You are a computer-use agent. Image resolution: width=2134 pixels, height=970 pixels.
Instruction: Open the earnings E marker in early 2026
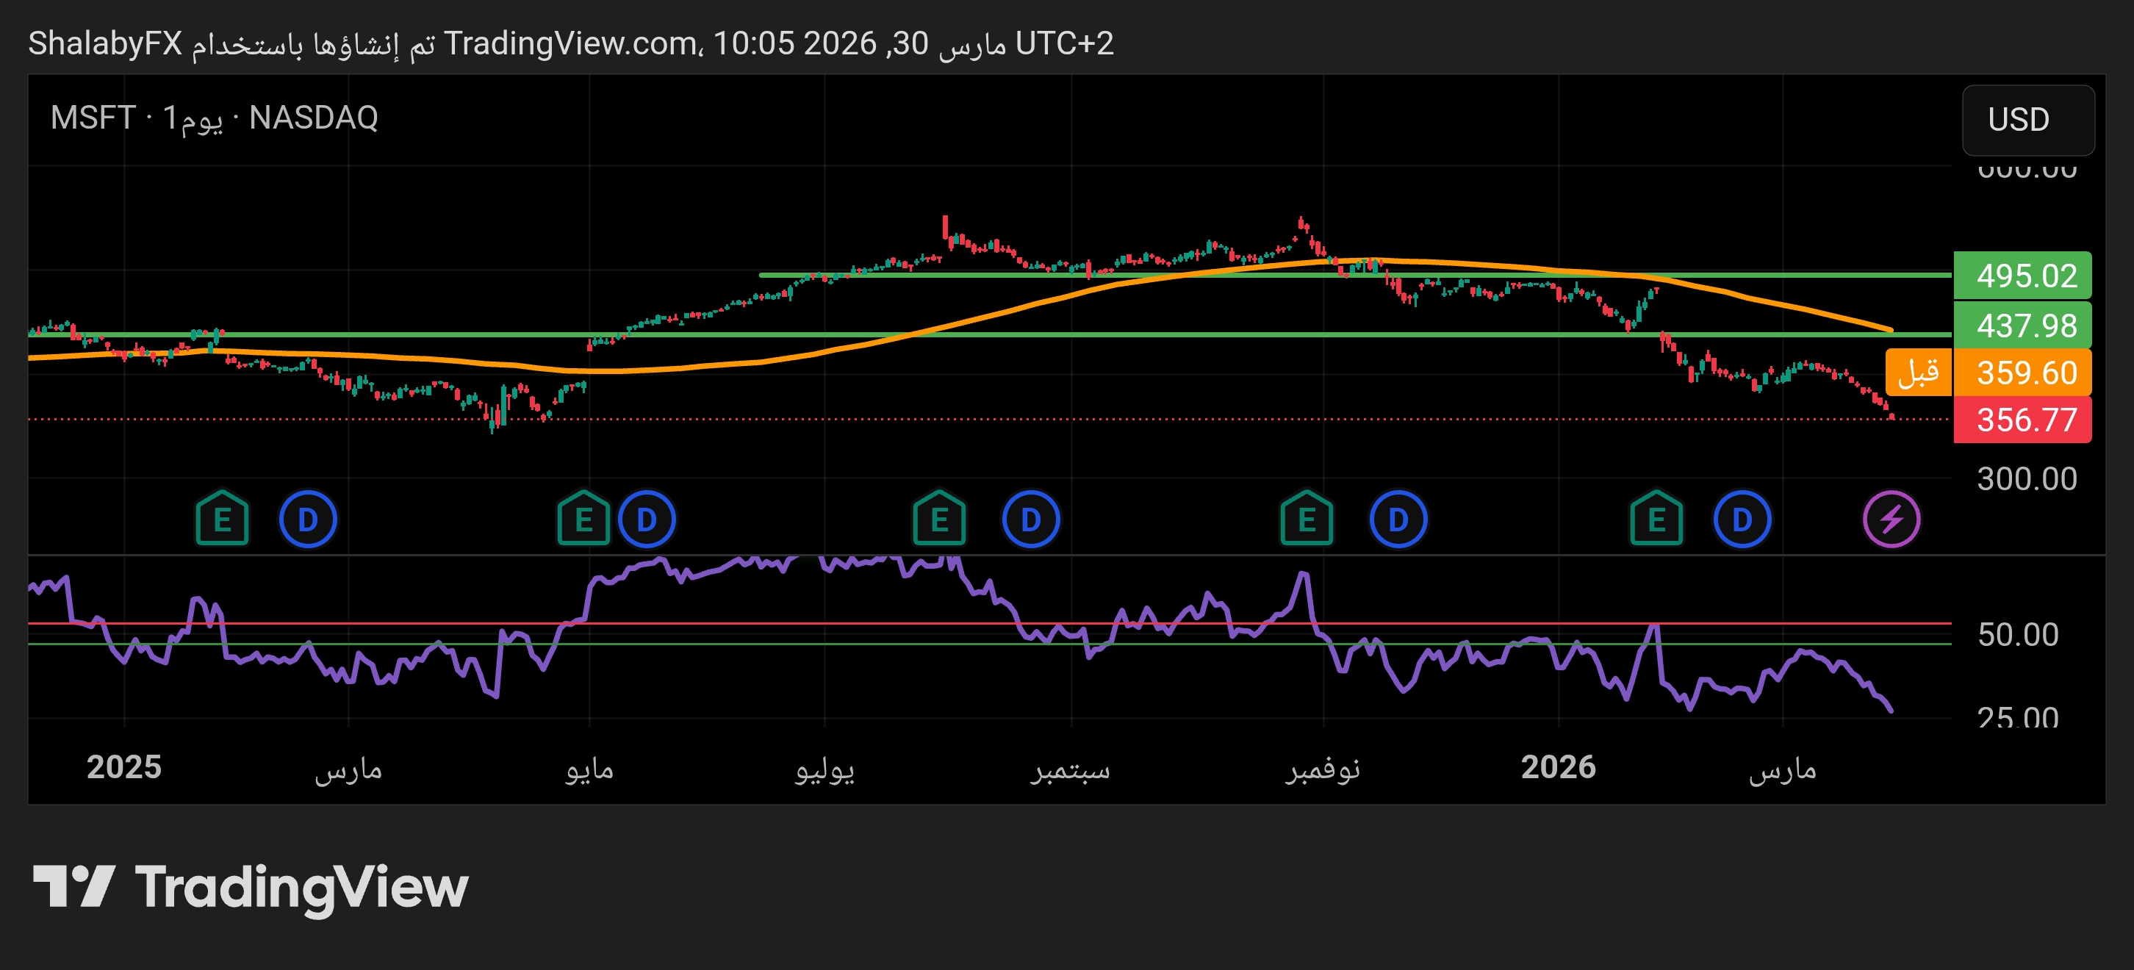click(x=1656, y=520)
